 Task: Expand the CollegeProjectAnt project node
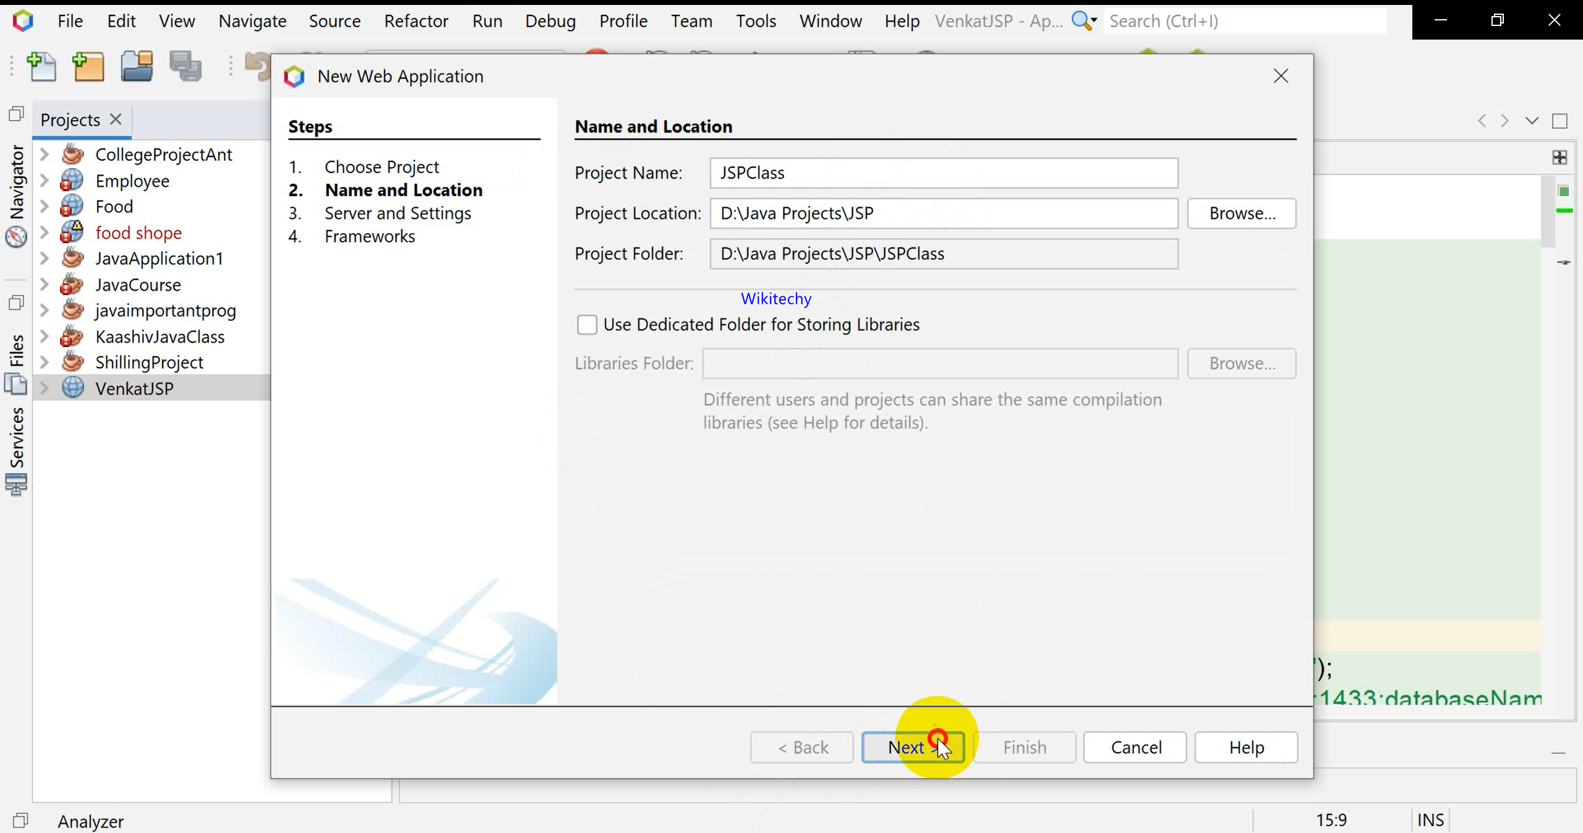click(x=45, y=154)
